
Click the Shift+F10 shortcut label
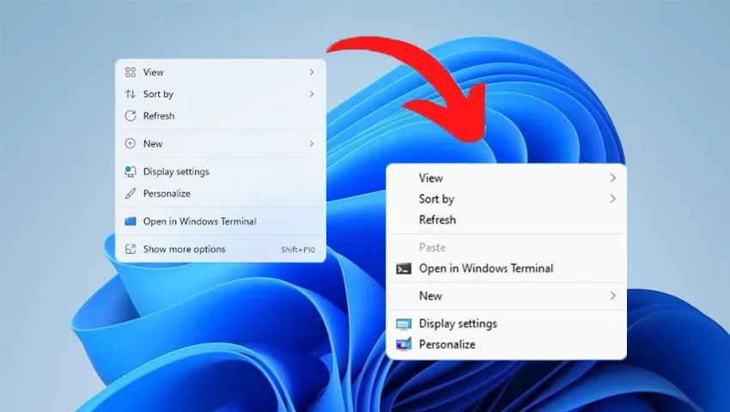298,250
